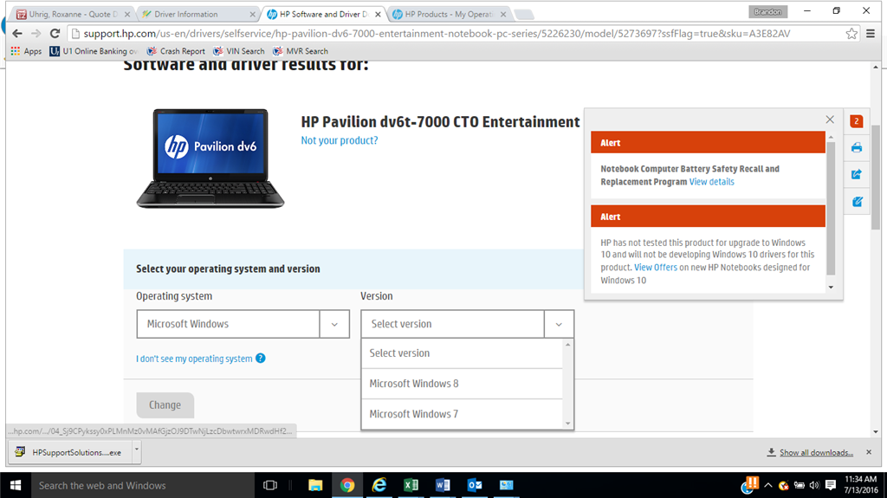Go forward using browser forward arrow
Screen dimensions: 887x498
point(36,34)
